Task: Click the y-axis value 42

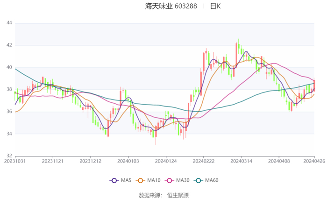Action: (x=9, y=45)
